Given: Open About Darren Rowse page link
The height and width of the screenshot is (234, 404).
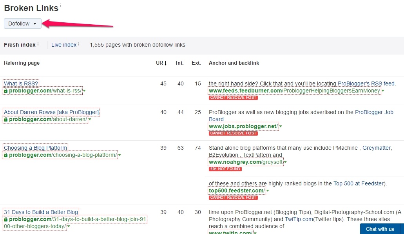Looking at the screenshot, I should click(51, 112).
